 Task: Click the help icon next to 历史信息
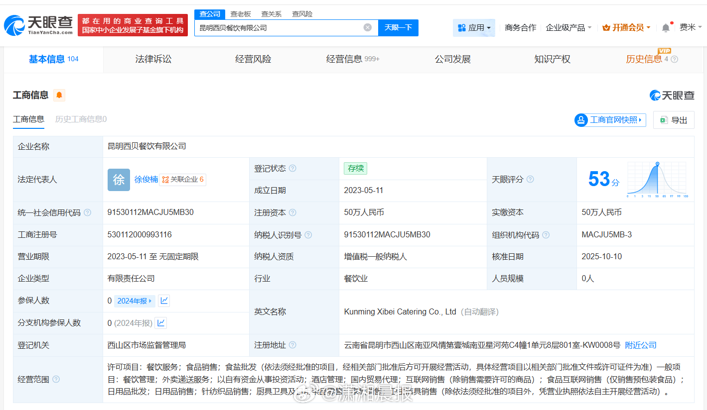tap(674, 59)
